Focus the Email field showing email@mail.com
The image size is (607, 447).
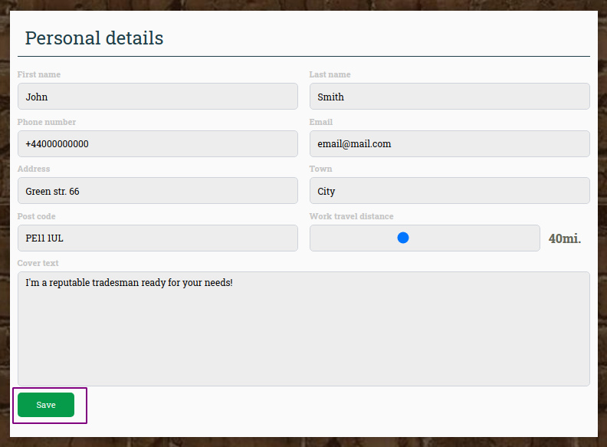coord(449,143)
